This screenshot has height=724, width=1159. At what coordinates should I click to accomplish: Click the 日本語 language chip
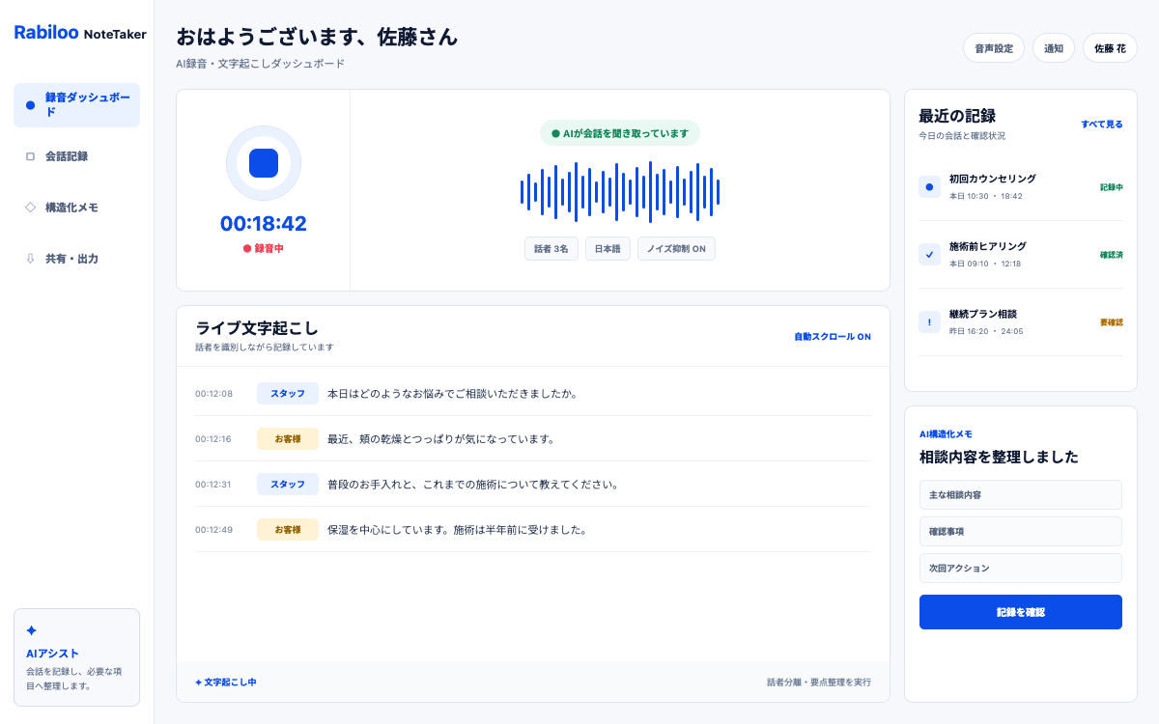tap(608, 249)
